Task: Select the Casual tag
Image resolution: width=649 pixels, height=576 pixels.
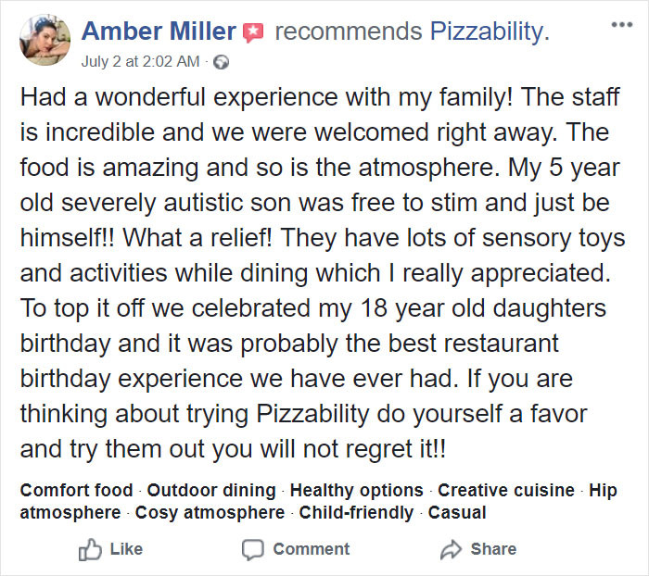Action: [x=457, y=513]
